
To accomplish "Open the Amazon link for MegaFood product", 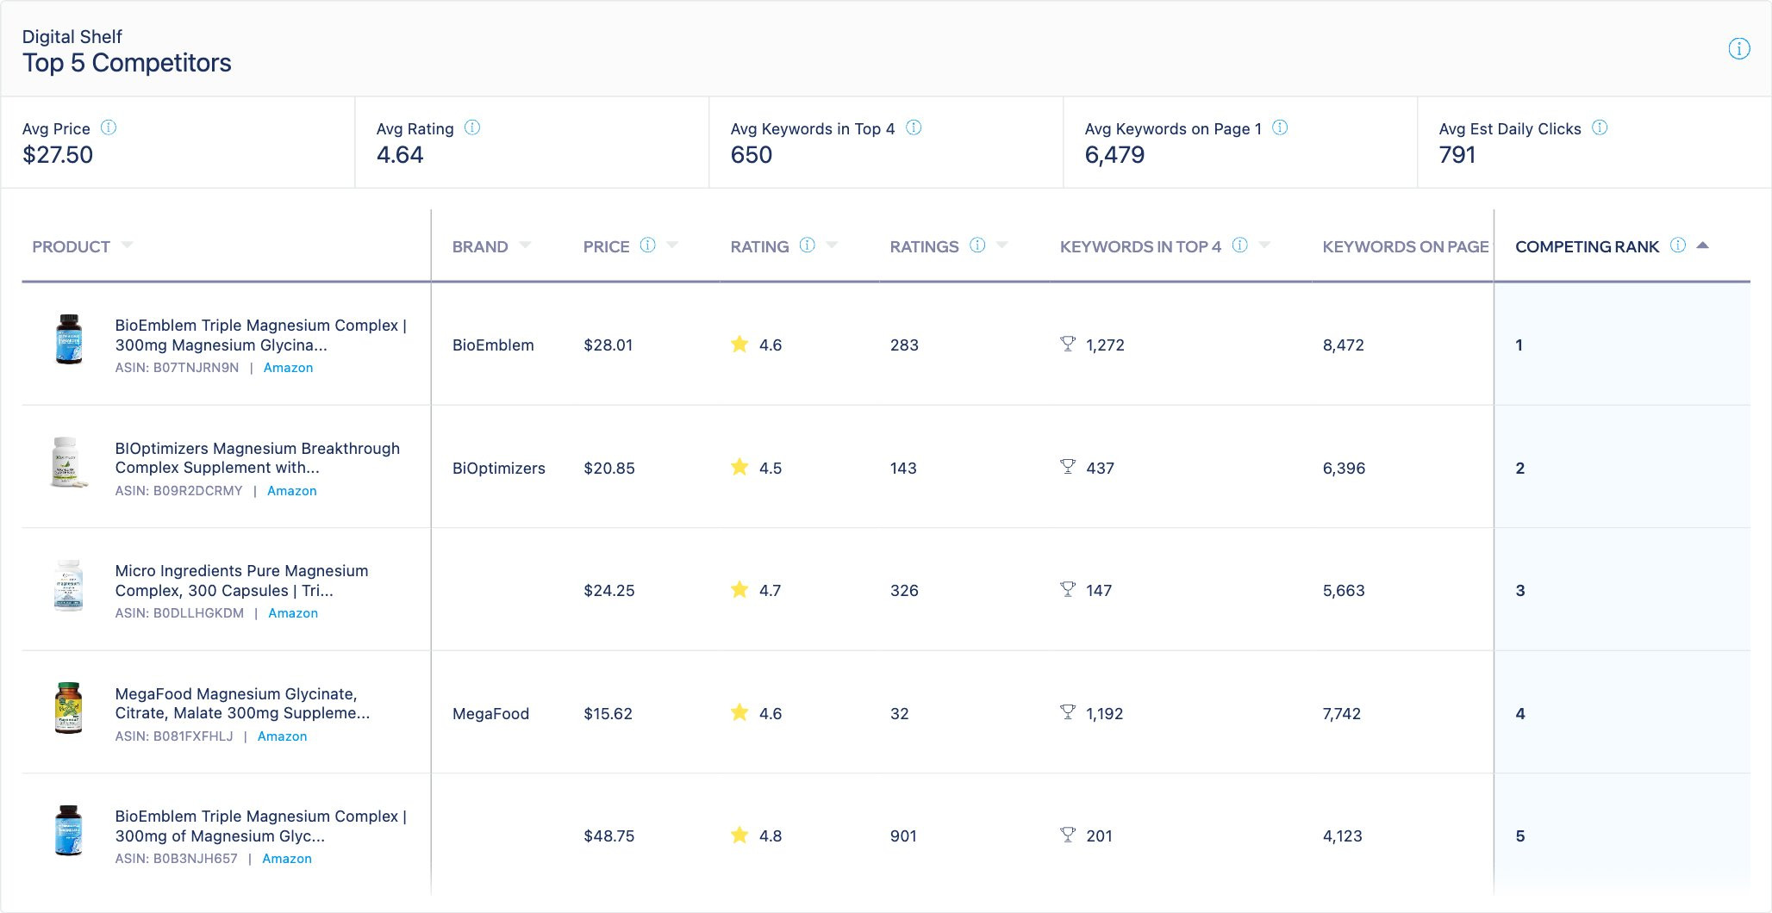I will (x=282, y=736).
